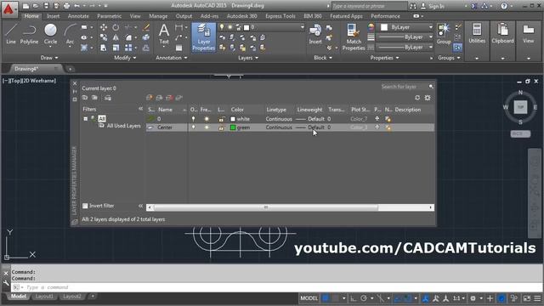Click the Lineweight column header

click(x=309, y=110)
